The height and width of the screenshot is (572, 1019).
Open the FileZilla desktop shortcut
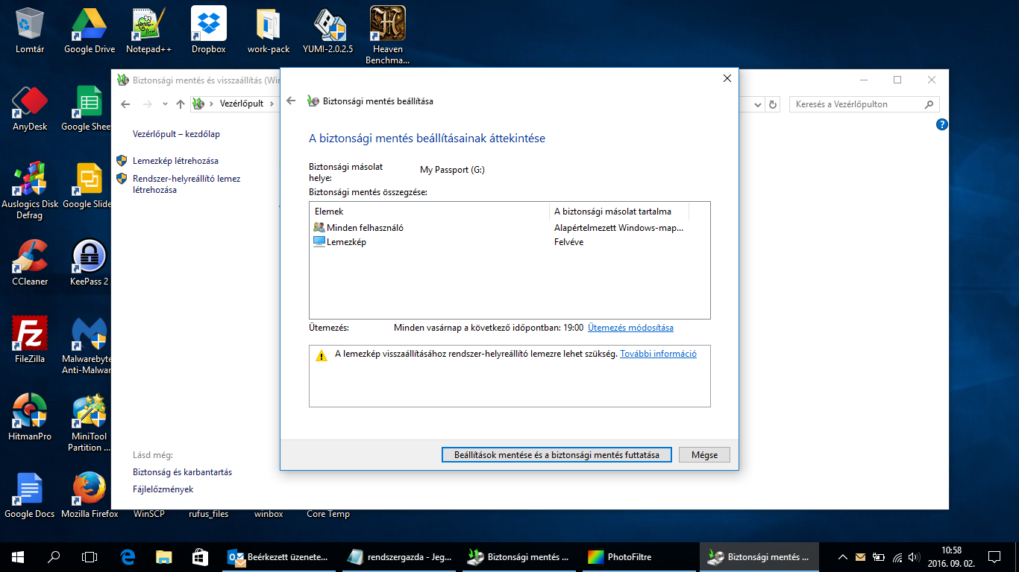(30, 337)
